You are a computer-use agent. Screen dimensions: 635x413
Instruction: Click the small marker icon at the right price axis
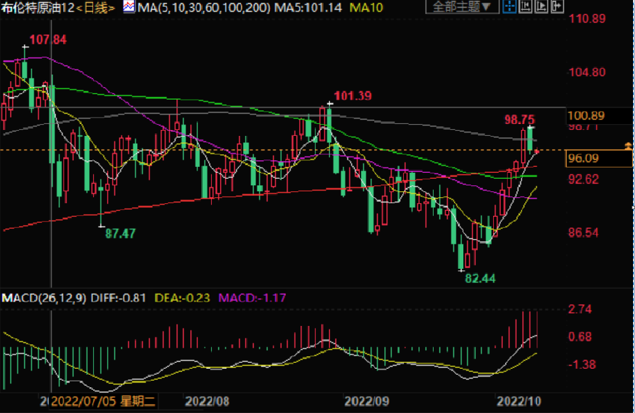[x=628, y=144]
